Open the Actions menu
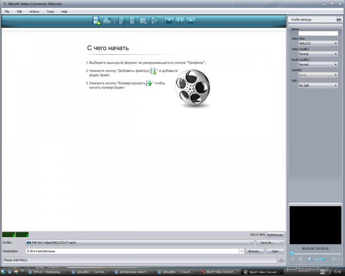This screenshot has width=345, height=276. pyautogui.click(x=34, y=11)
